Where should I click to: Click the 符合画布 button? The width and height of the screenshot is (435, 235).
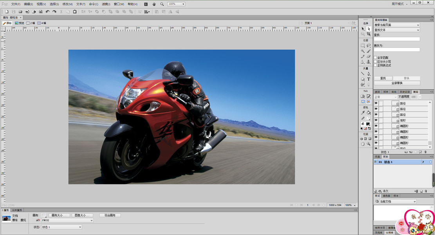(110, 215)
